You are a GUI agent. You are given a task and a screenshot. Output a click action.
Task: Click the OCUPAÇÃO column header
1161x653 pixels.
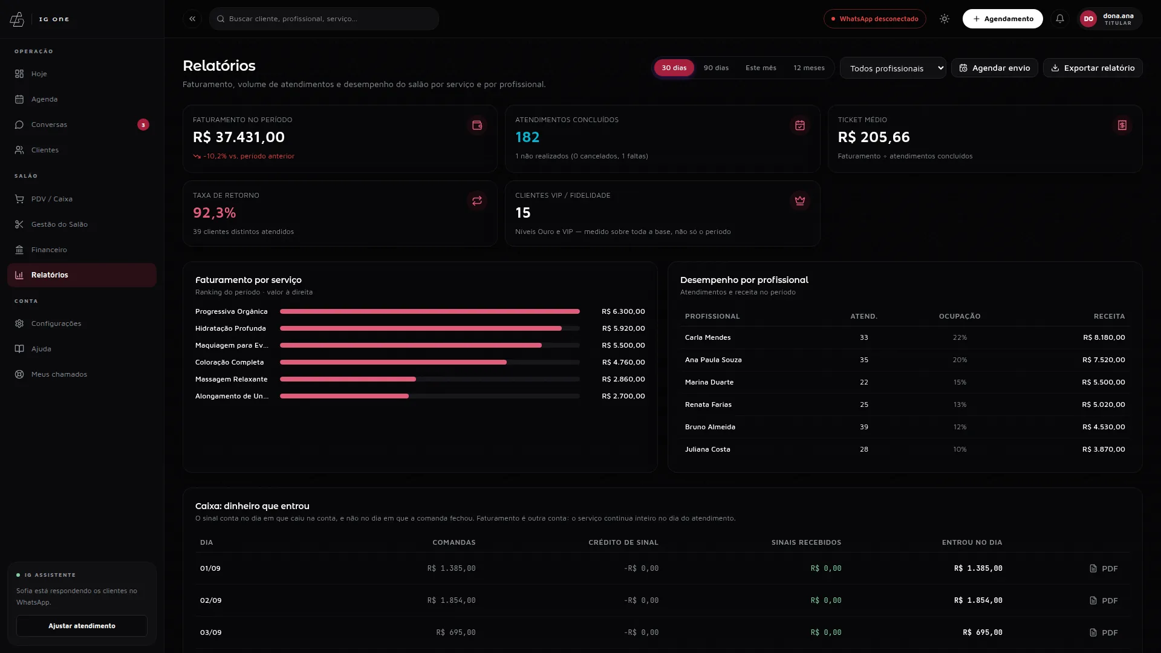tap(960, 316)
